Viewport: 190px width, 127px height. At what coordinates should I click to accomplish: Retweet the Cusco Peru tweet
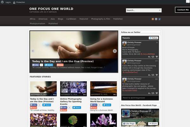153,75
